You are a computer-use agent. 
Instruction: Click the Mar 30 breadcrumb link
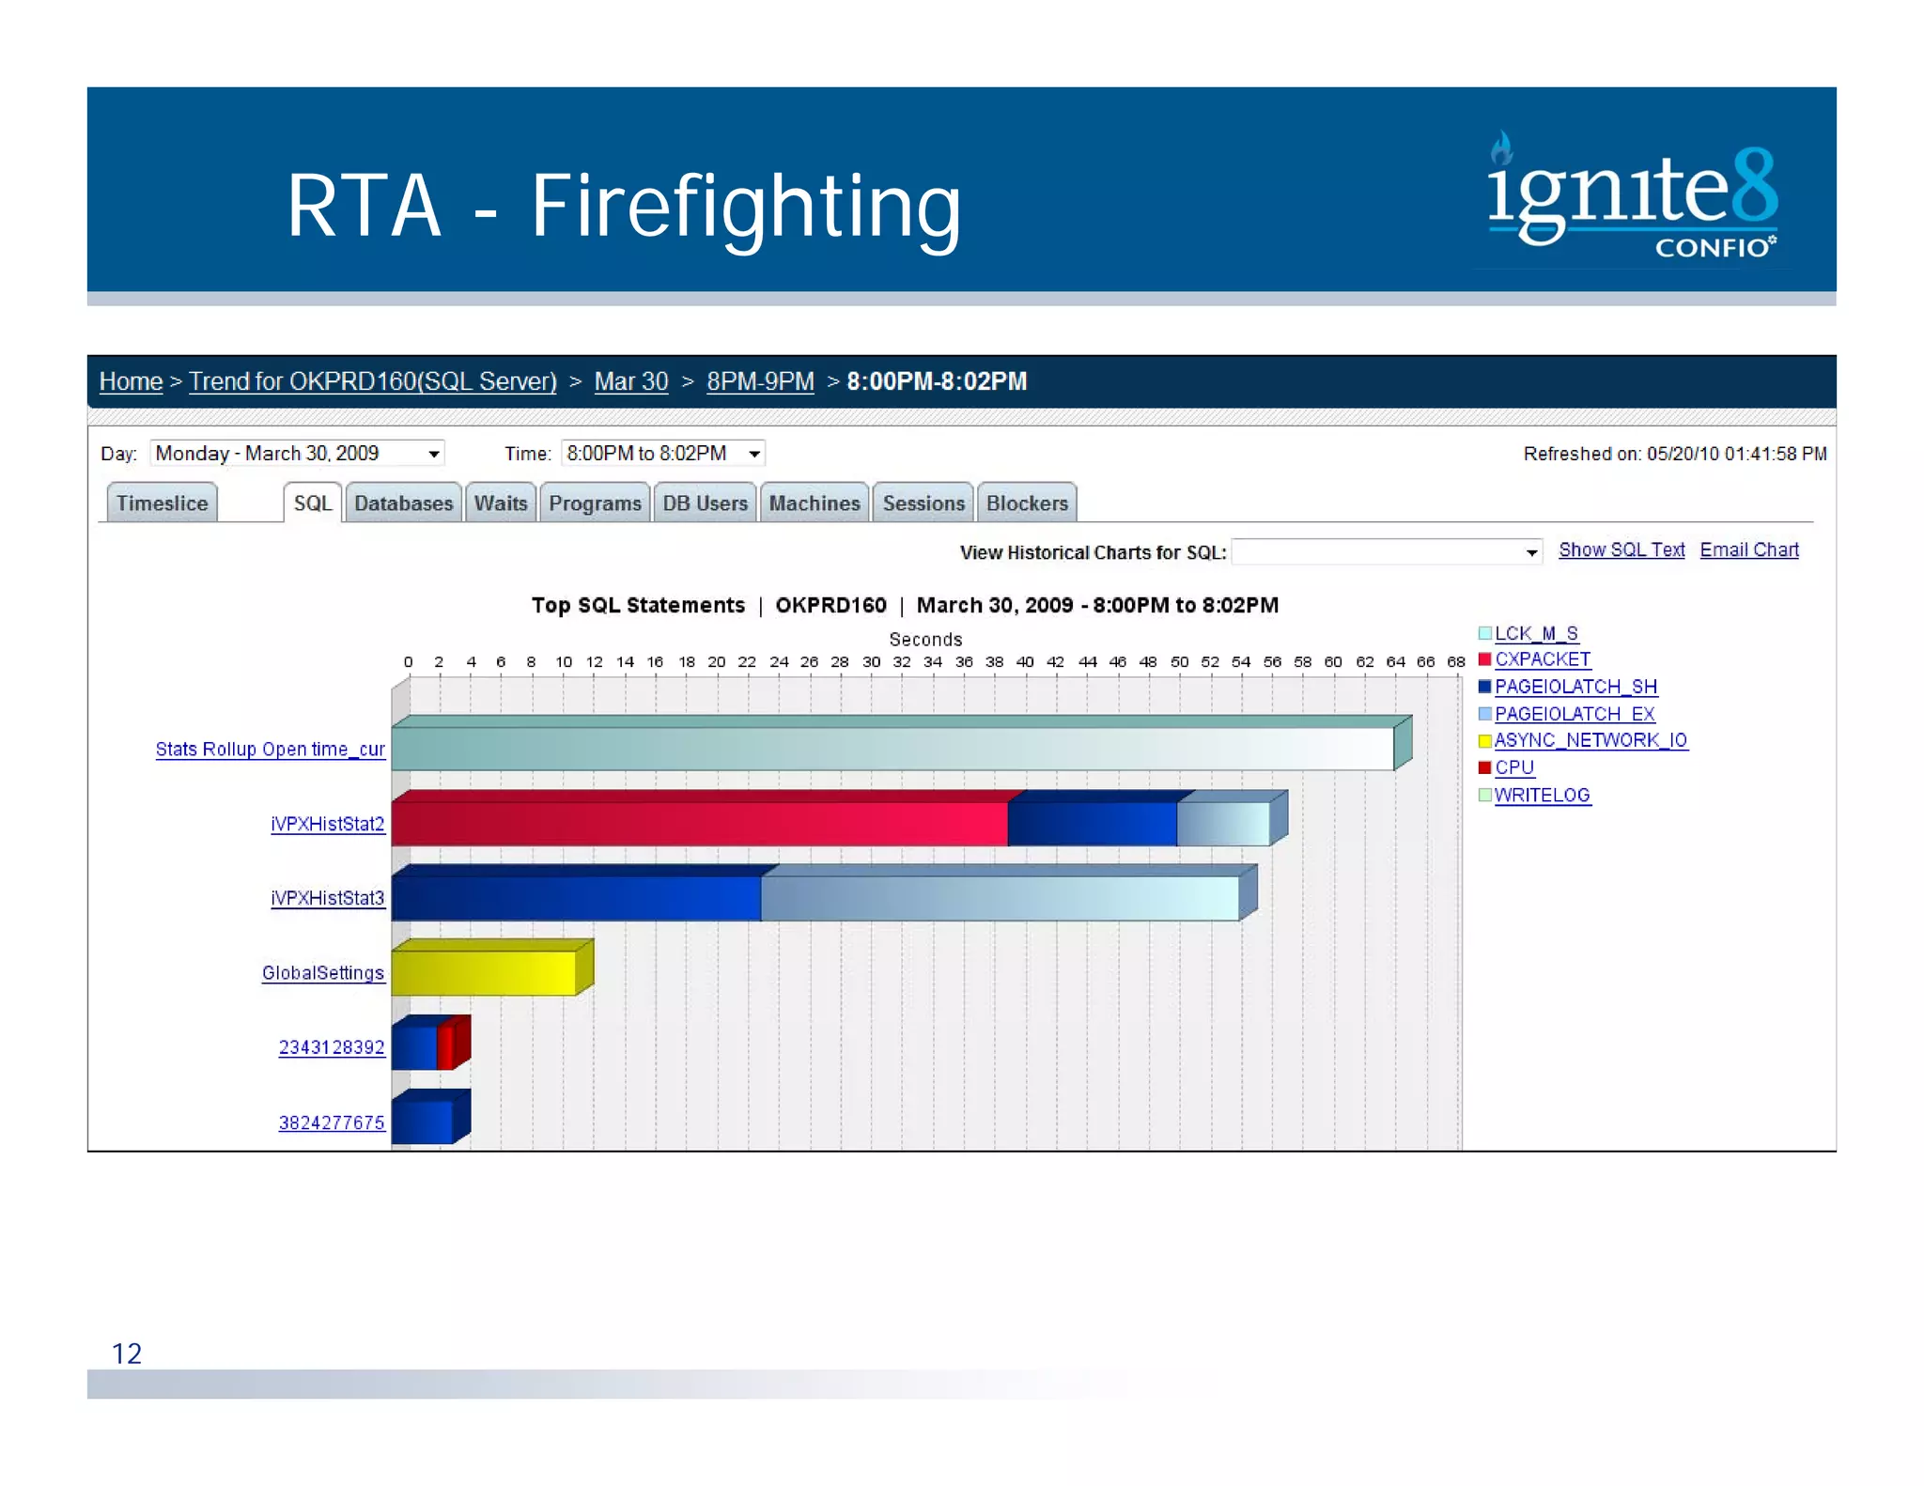(630, 381)
